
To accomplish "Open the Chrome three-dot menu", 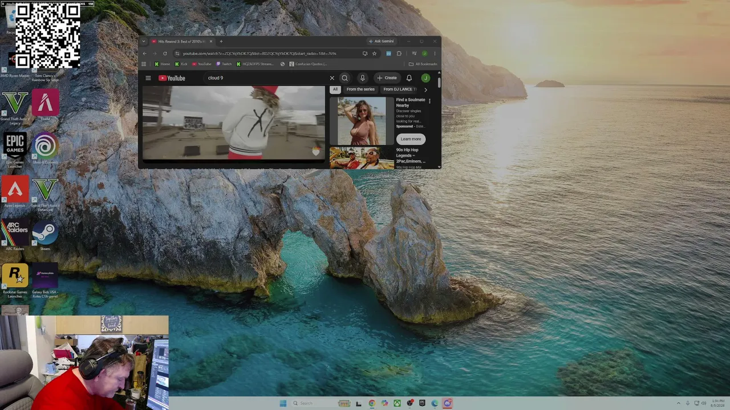I will pos(435,54).
